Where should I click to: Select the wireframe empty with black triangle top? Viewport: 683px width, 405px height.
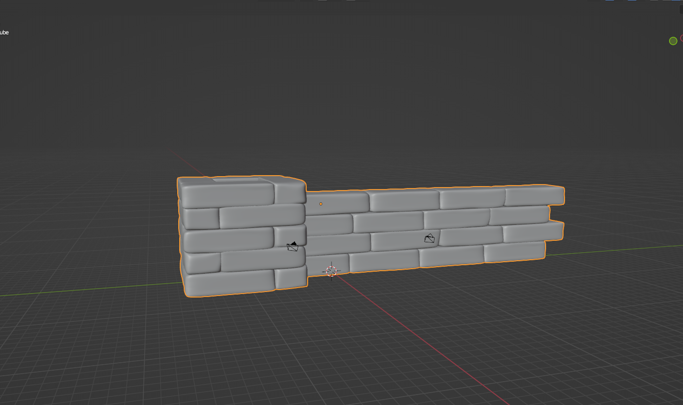pyautogui.click(x=293, y=246)
